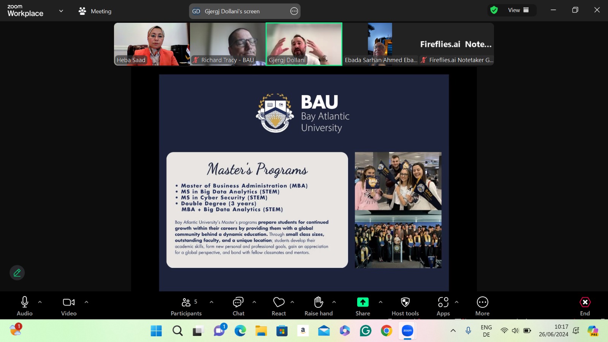Open annotation pencil tool on shared screen

click(x=17, y=272)
